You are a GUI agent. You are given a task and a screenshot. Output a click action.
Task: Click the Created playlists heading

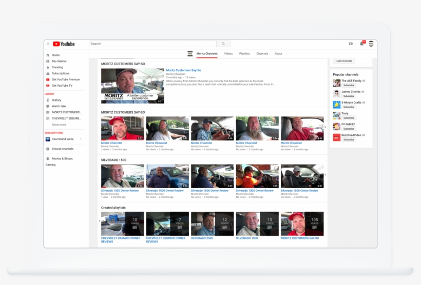(x=113, y=208)
